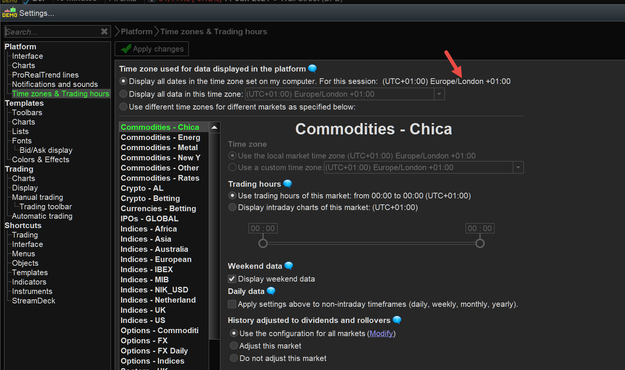Select 'Currencies - Betting' market
This screenshot has height=370, width=625.
pyautogui.click(x=164, y=209)
